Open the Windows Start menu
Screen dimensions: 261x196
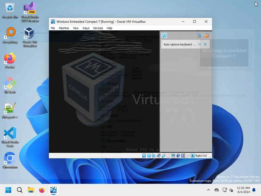tap(8, 190)
